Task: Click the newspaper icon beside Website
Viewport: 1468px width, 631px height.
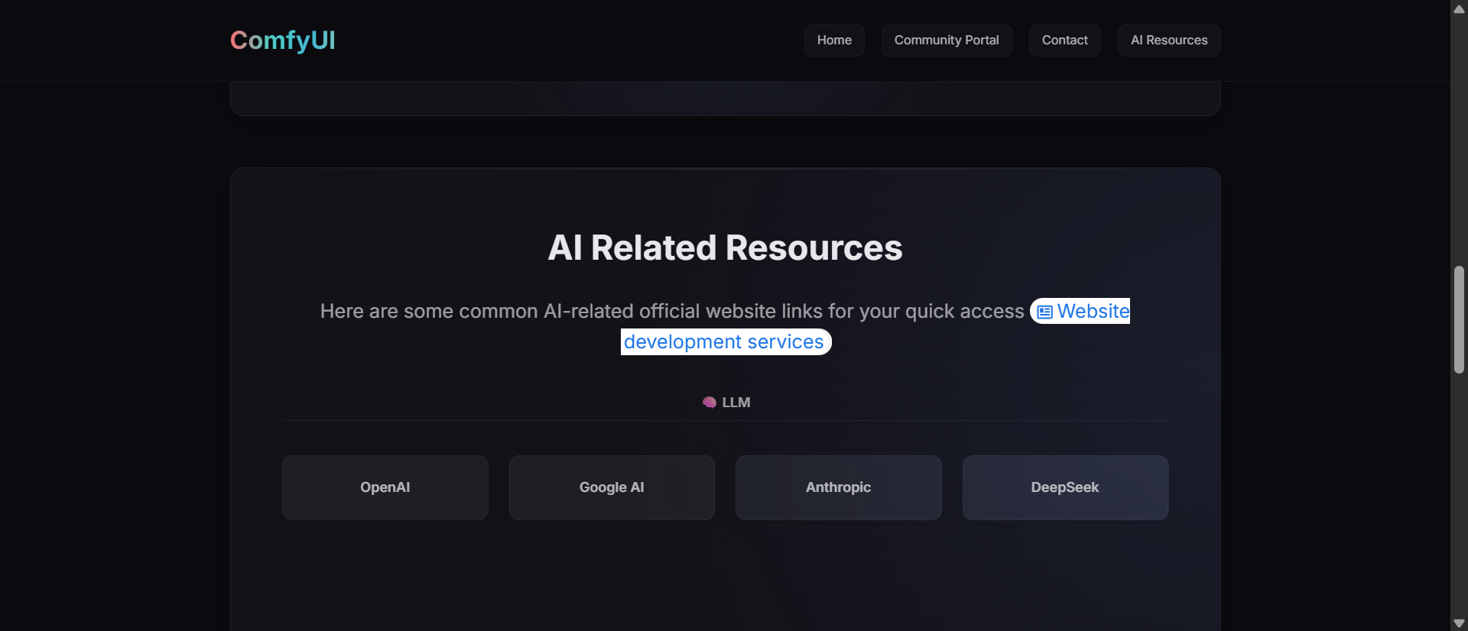Action: (1044, 312)
